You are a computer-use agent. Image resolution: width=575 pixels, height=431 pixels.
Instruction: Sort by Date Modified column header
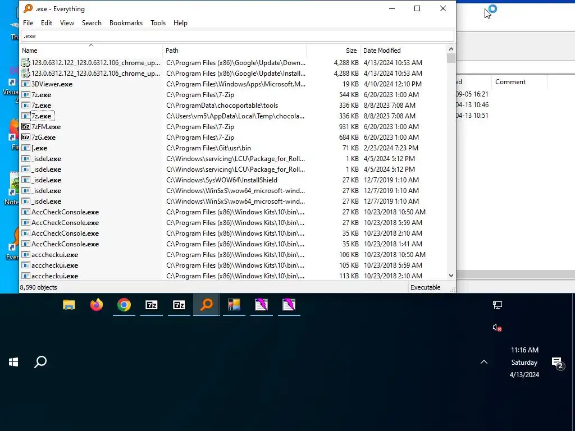click(403, 51)
